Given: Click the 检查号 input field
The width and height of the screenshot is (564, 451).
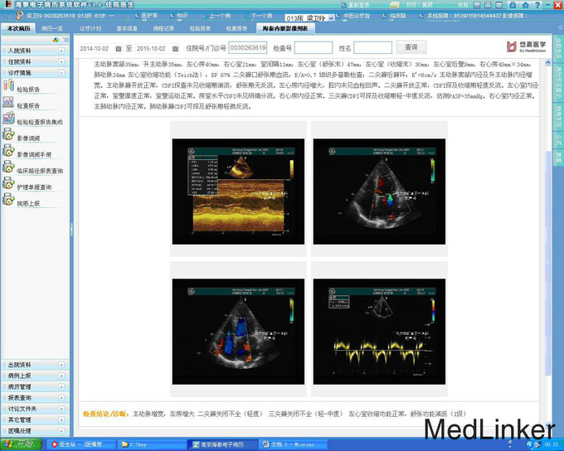Looking at the screenshot, I should click(314, 47).
